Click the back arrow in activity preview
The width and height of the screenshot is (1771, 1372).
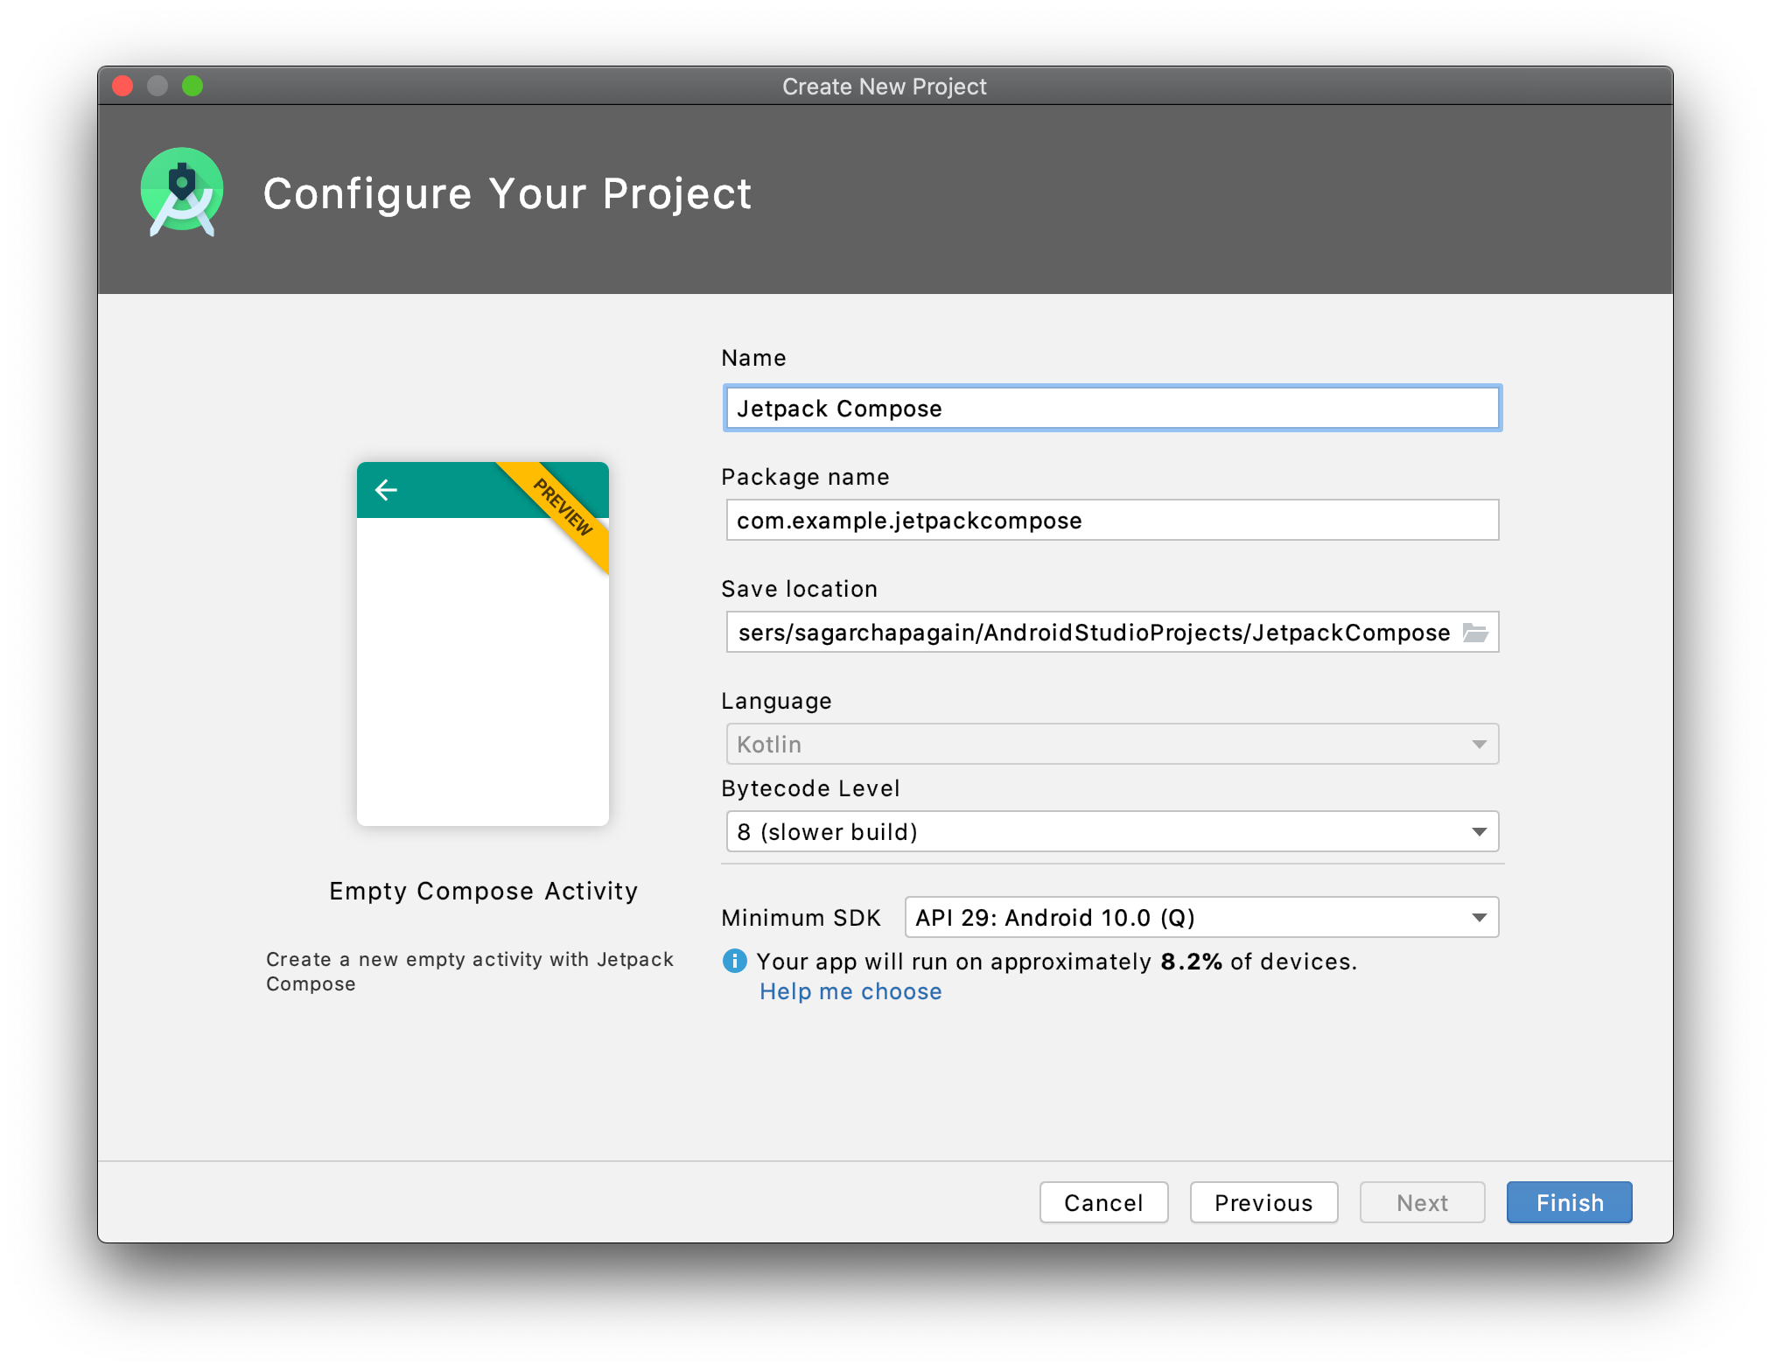(x=386, y=490)
